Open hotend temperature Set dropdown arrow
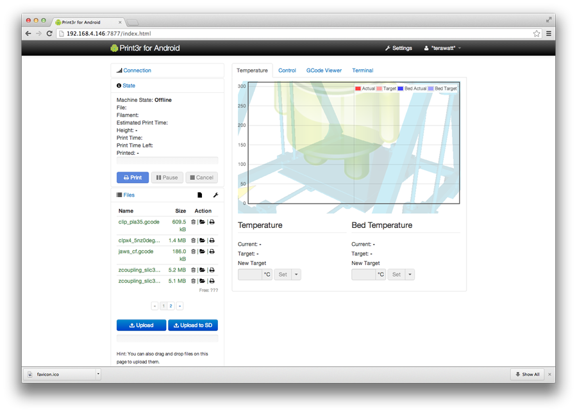 [296, 275]
